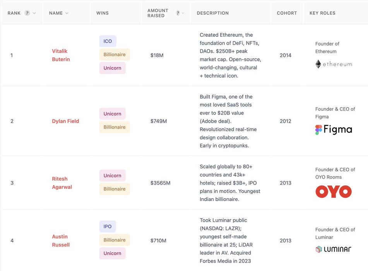Image resolution: width=368 pixels, height=271 pixels.
Task: Click the help icon beside Amount Raised
Action: (178, 13)
